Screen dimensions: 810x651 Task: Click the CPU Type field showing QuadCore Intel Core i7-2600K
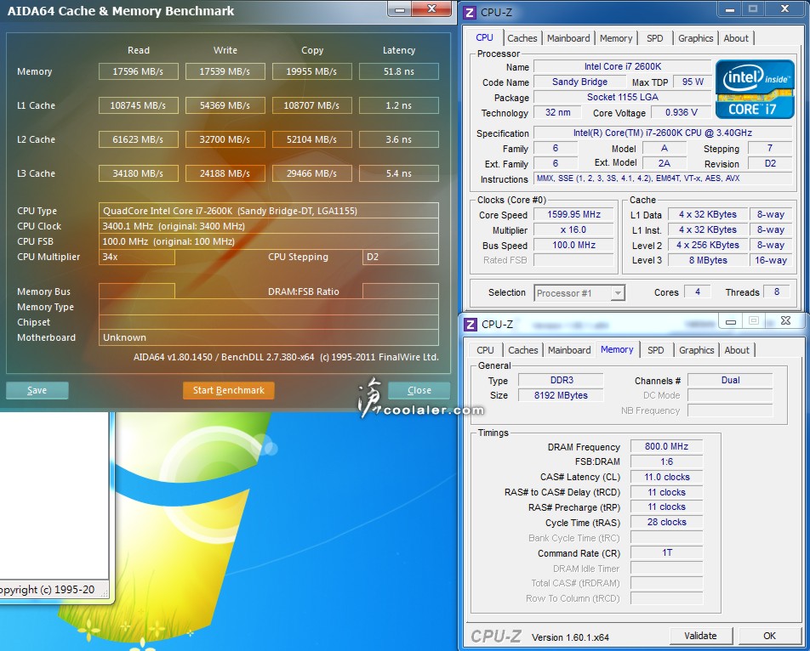(269, 211)
